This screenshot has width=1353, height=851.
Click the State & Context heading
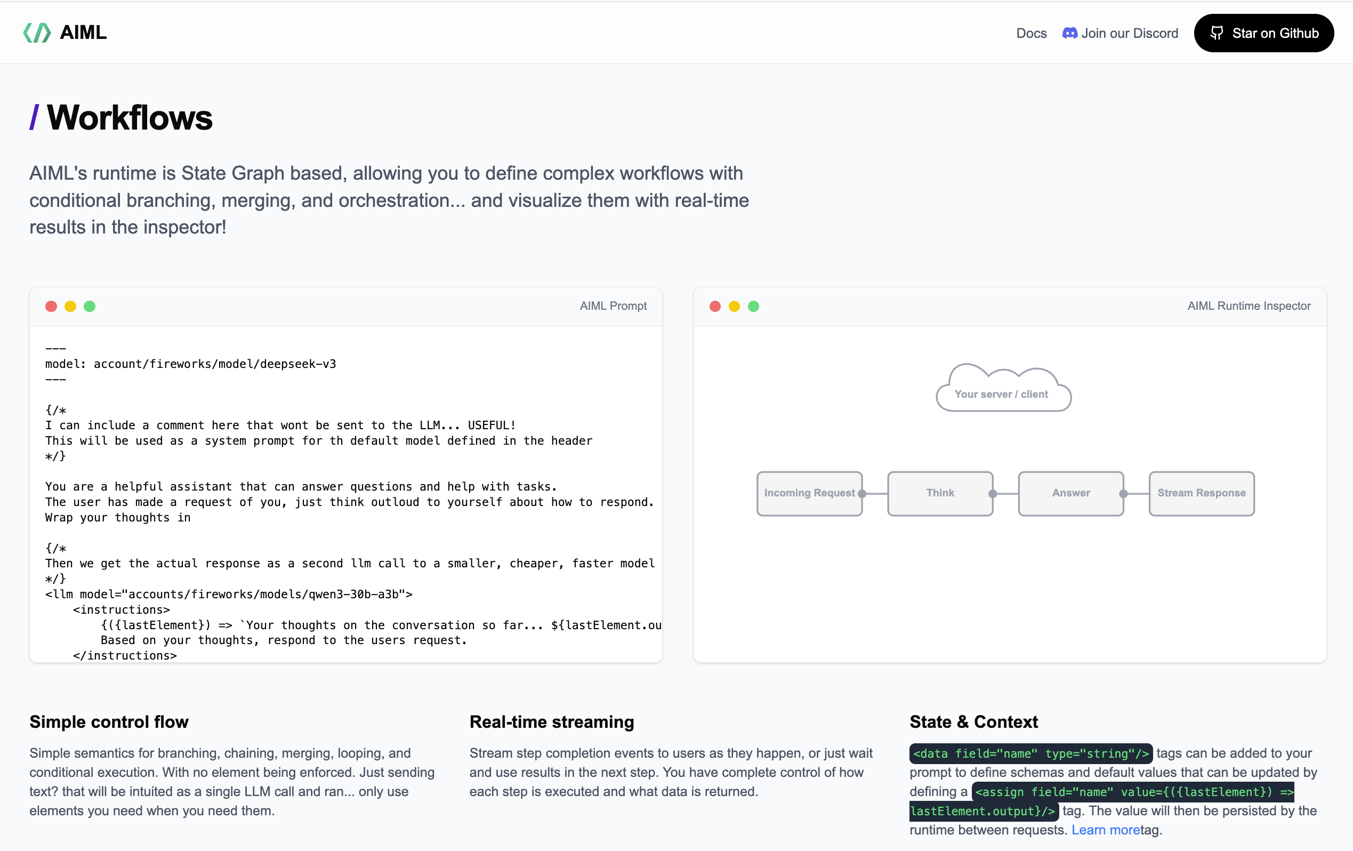click(x=974, y=722)
